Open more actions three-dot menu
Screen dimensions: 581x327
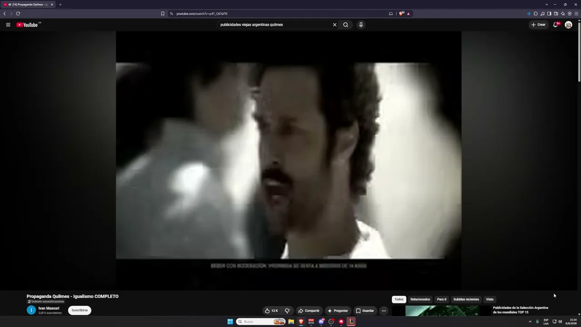[x=384, y=311]
